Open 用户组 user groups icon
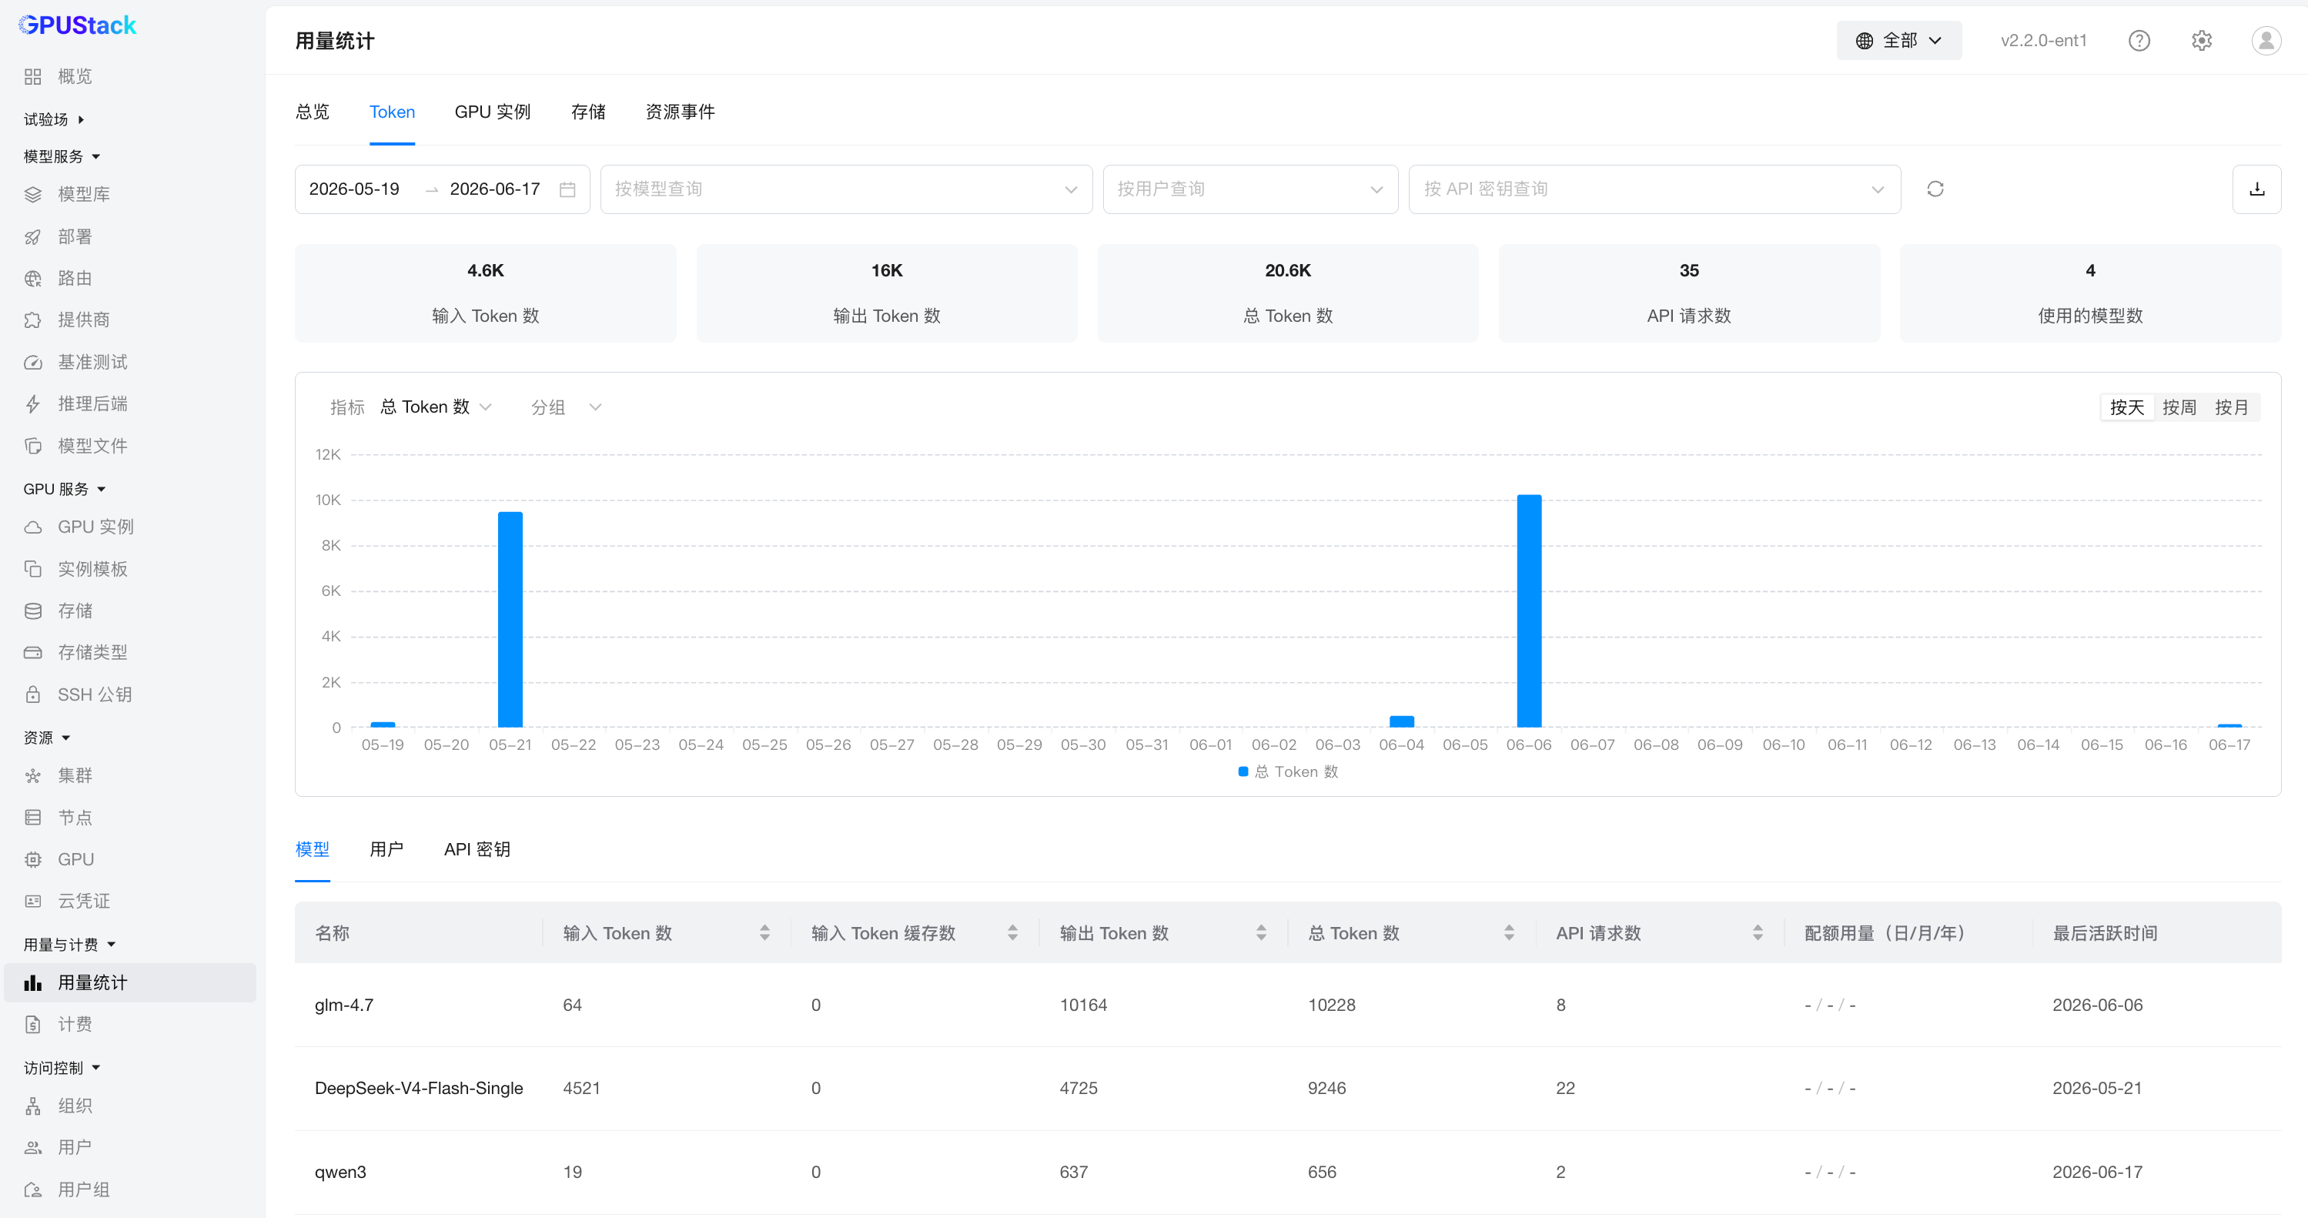Screen dimensions: 2308x1218 (x=33, y=1190)
